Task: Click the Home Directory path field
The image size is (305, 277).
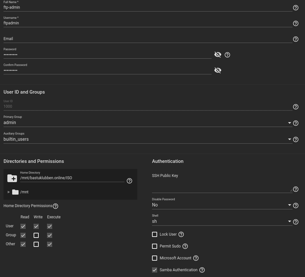Action: click(72, 178)
